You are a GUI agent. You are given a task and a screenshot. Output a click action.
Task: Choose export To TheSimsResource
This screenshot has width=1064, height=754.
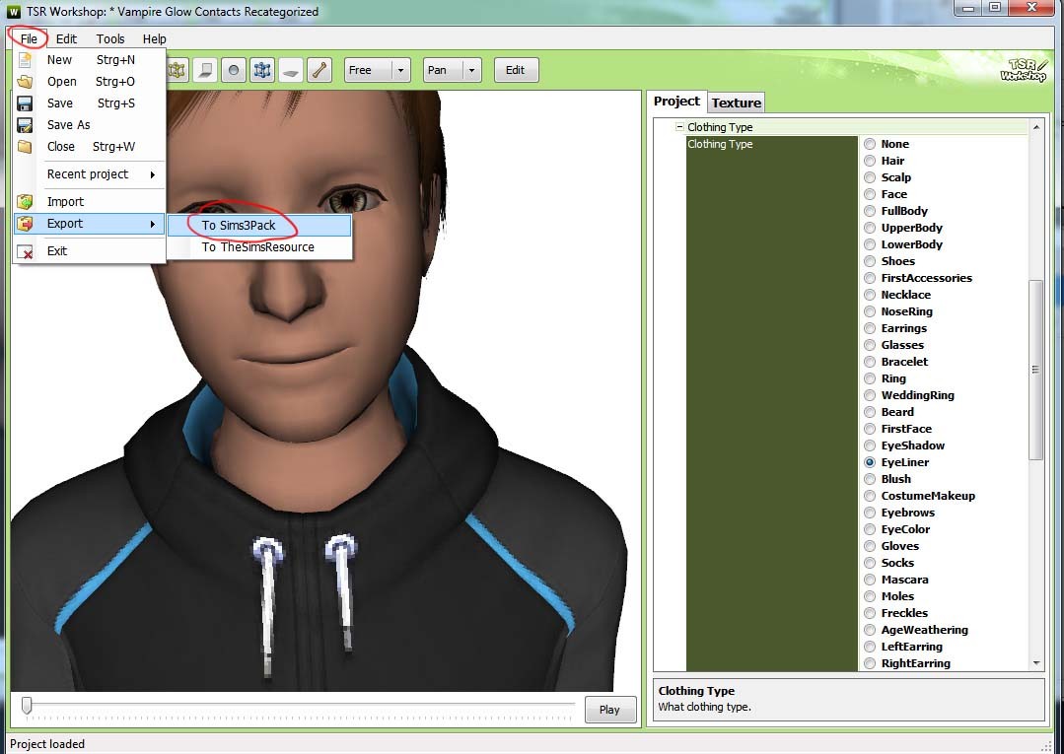259,246
